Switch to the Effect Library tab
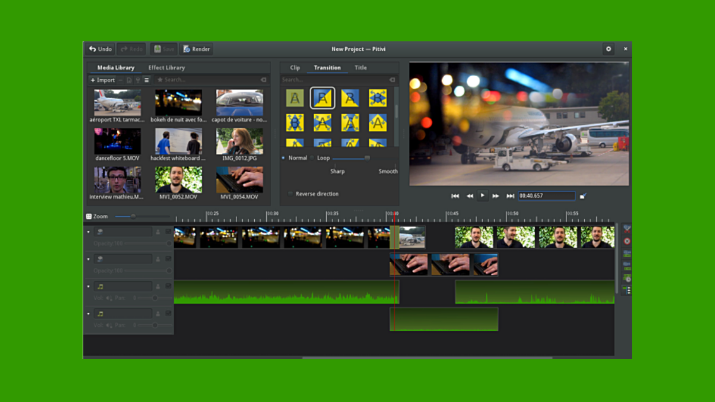The image size is (715, 402). 166,68
